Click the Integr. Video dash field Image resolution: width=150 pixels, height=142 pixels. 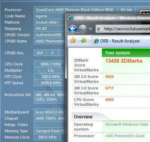(x=49, y=124)
